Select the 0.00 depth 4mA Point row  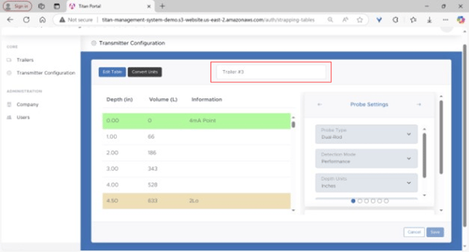coord(196,121)
